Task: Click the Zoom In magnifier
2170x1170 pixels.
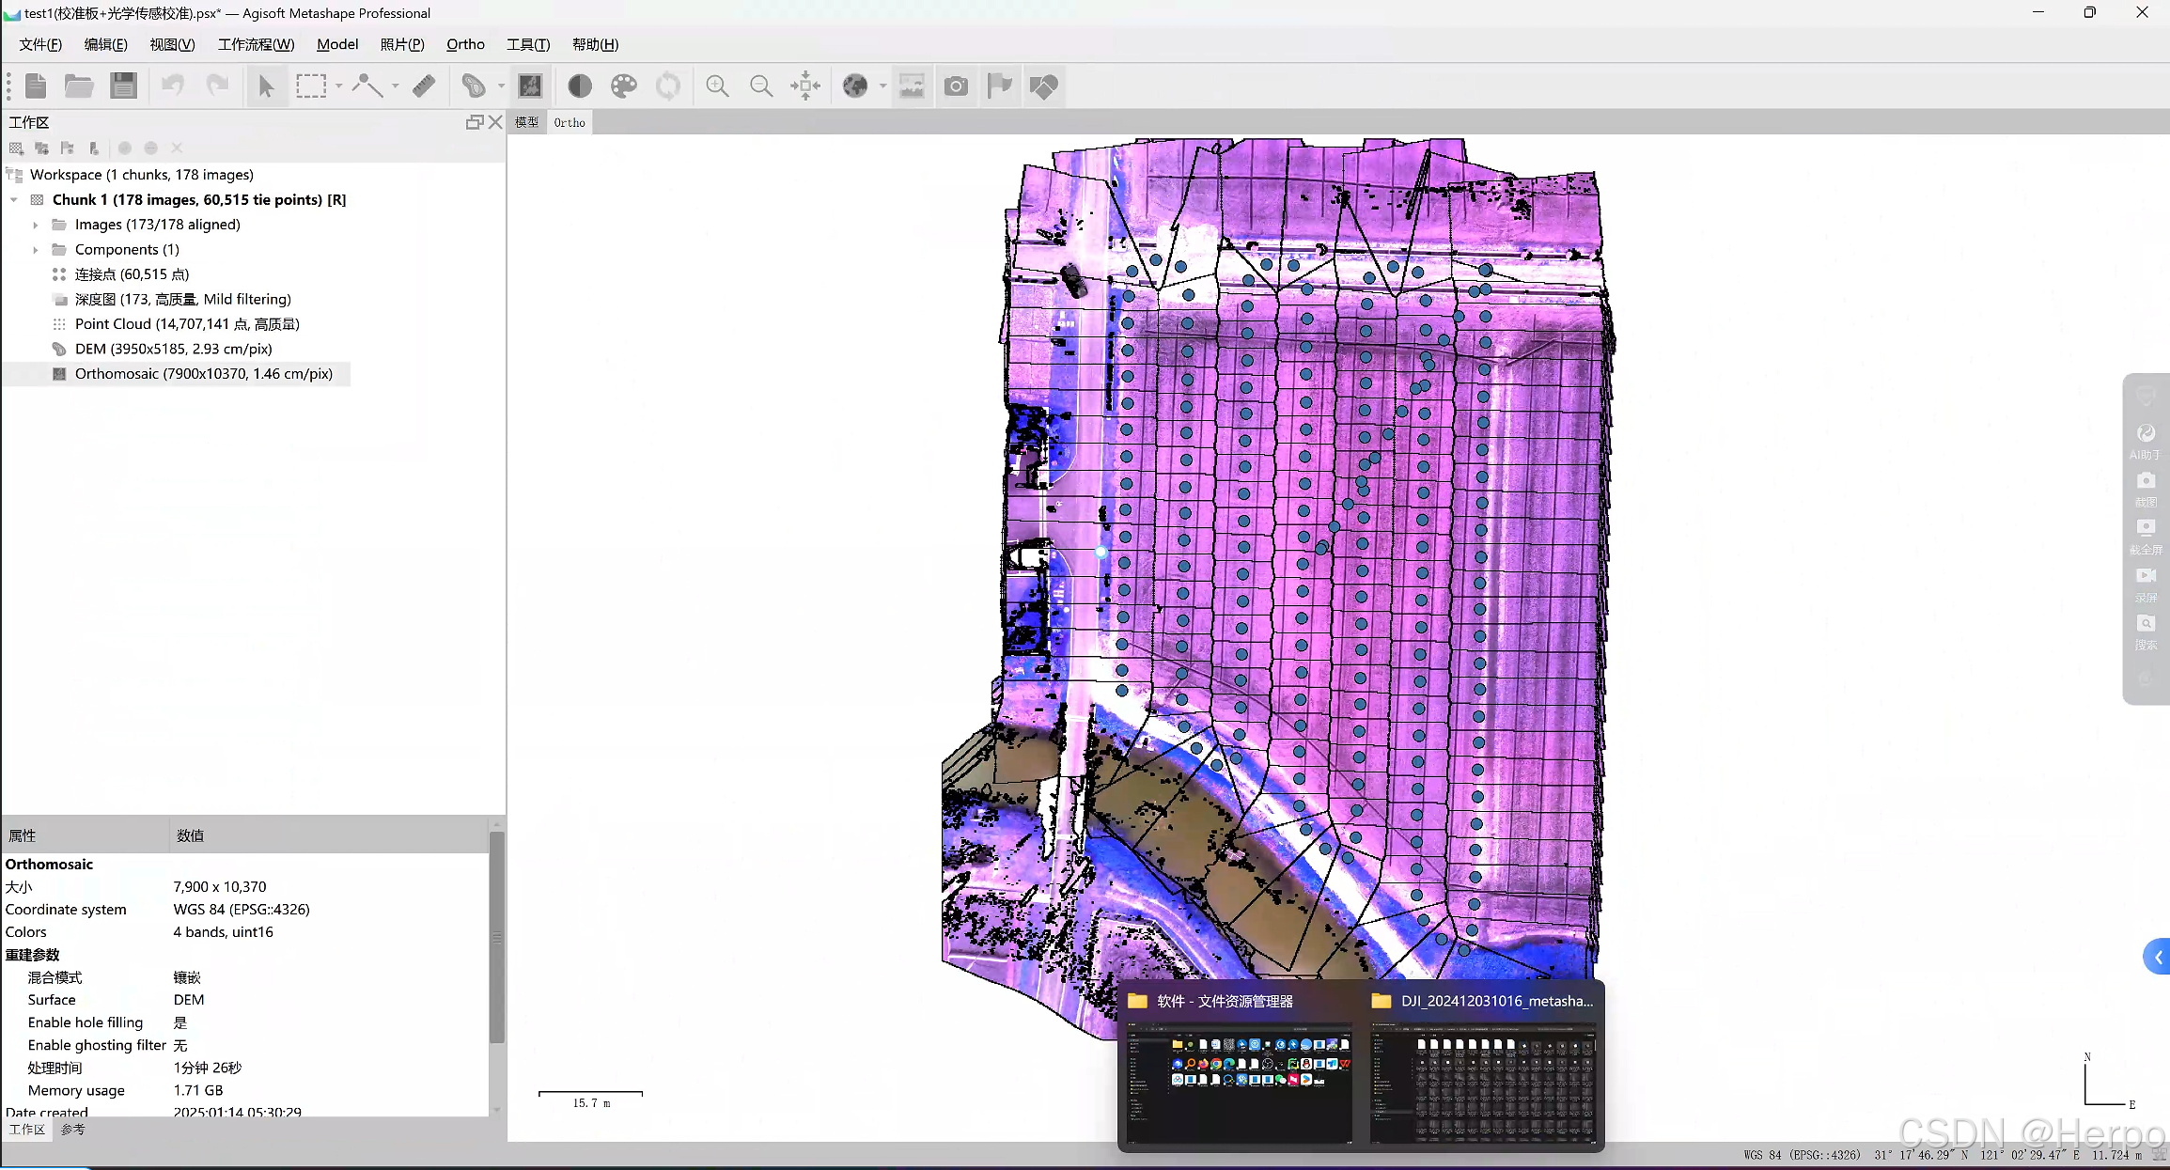Action: (717, 86)
